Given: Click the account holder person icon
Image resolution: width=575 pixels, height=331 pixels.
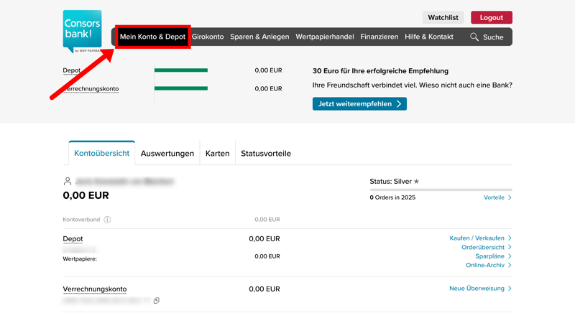Looking at the screenshot, I should (68, 182).
